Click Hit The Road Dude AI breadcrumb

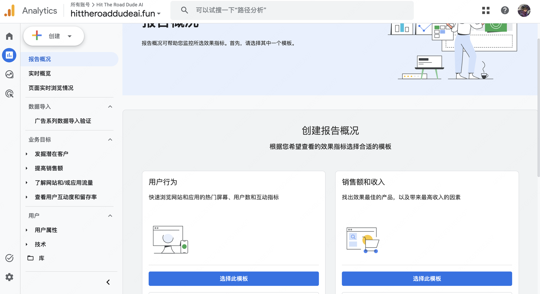tap(120, 5)
